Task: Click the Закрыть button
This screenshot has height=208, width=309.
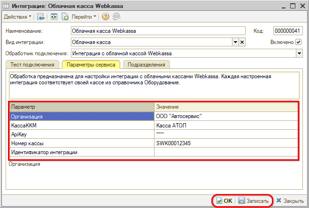Action: coord(290,201)
